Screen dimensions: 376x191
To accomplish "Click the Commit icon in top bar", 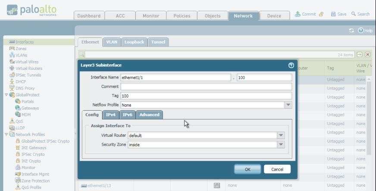I will (298, 14).
